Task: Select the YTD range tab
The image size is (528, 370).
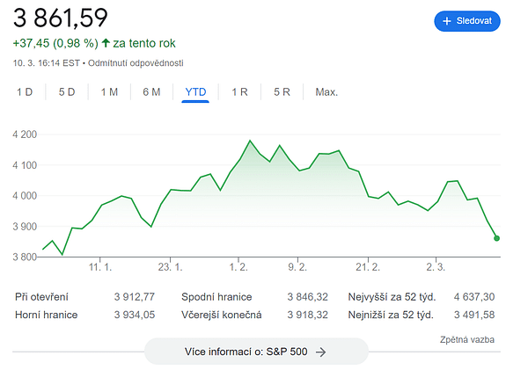Action: click(x=195, y=91)
